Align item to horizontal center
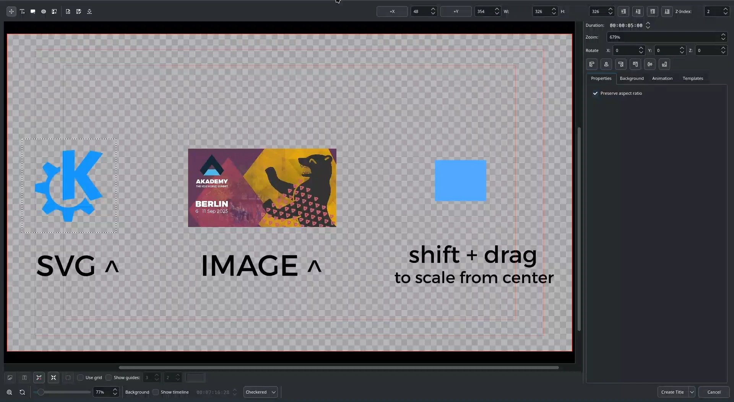 [606, 64]
